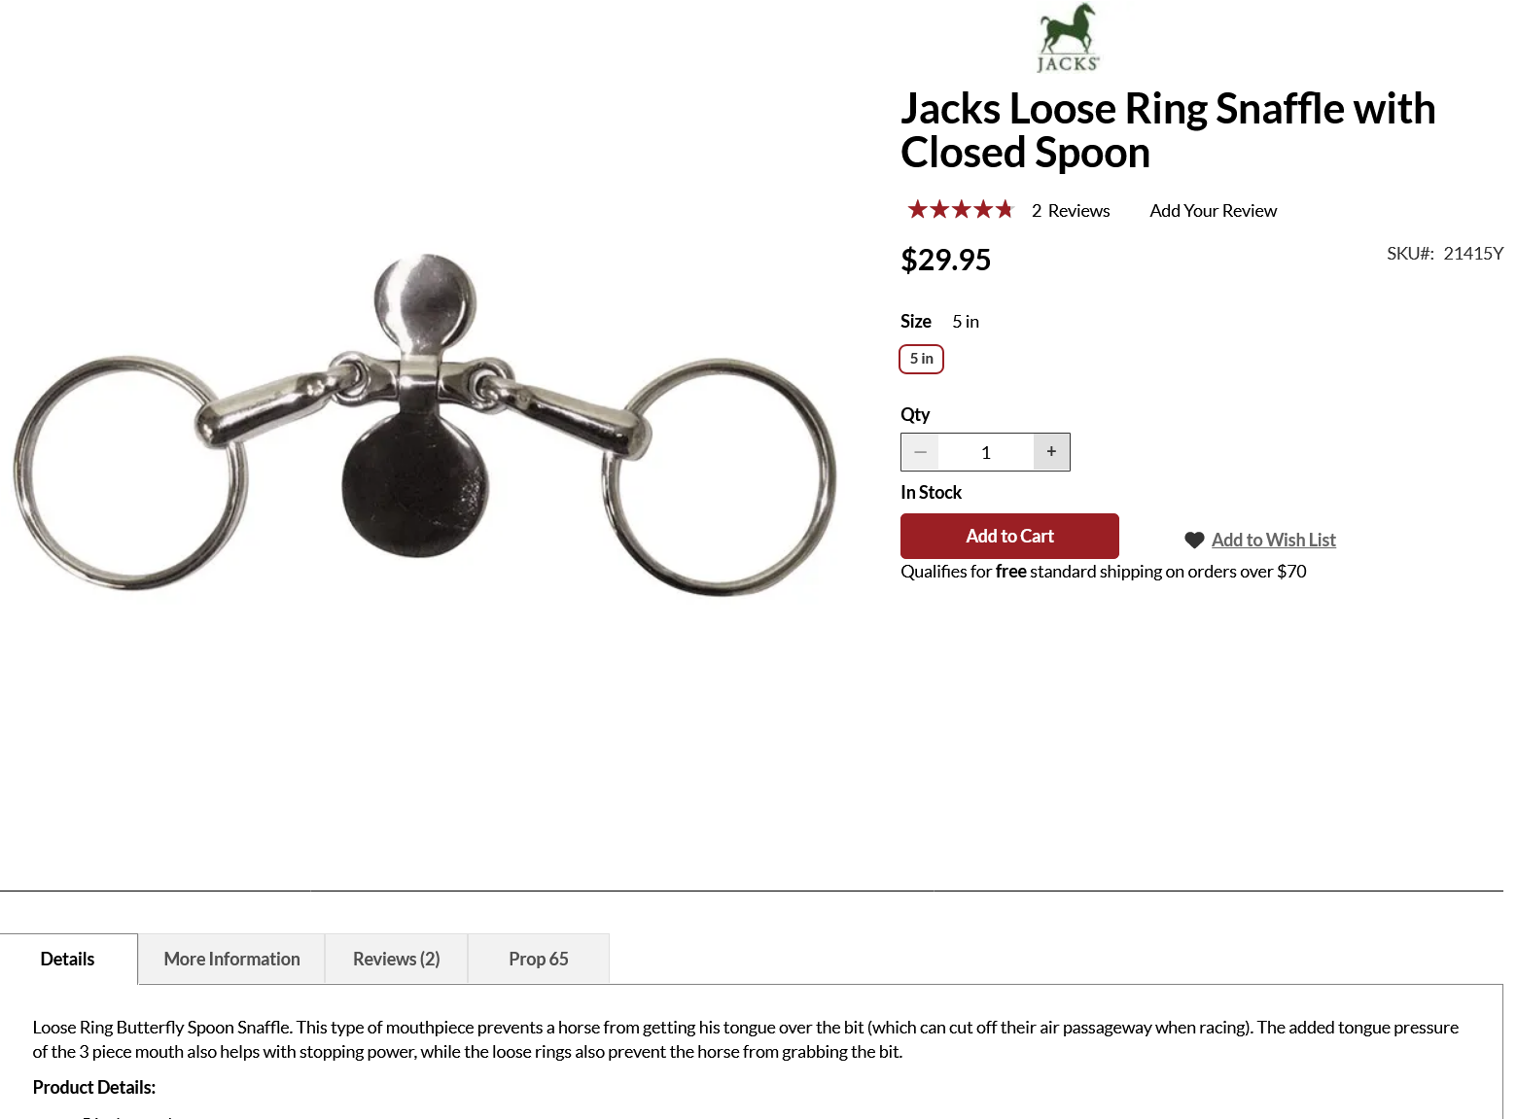Click the quantity input field
The width and height of the screenshot is (1517, 1119).
click(x=985, y=452)
